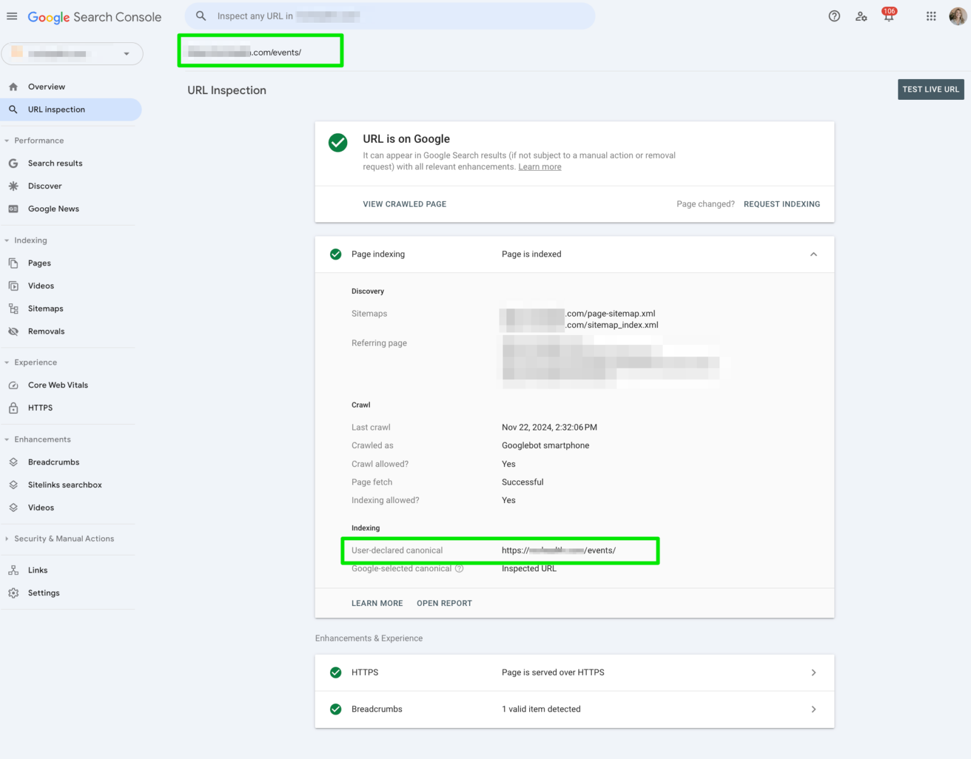Open the Google apps grid
Viewport: 971px width, 759px height.
pos(931,16)
